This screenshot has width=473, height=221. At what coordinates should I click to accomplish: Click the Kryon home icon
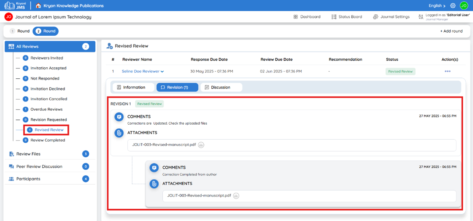(38, 6)
